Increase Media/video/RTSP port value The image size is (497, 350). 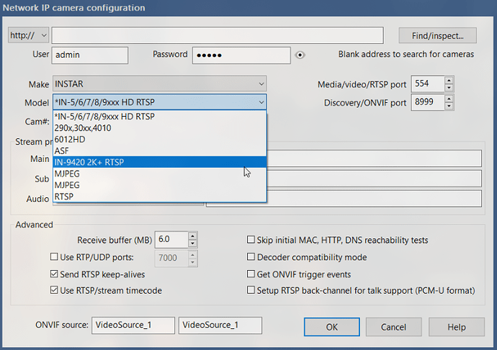pyautogui.click(x=449, y=80)
